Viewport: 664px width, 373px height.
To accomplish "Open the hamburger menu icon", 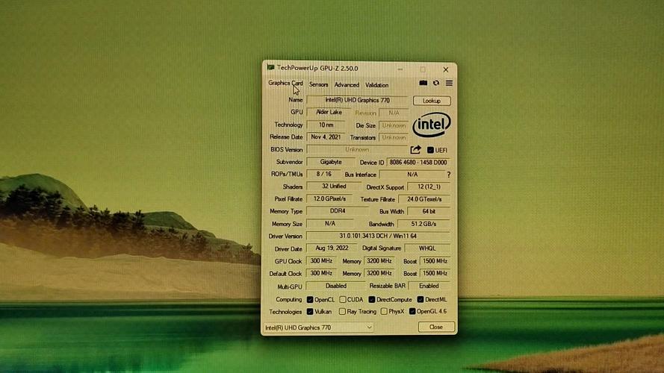I will (449, 84).
